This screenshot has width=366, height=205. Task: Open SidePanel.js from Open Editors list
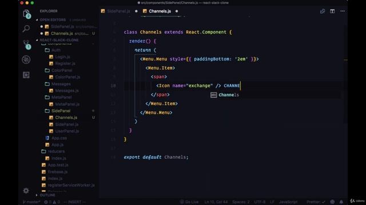pos(62,27)
